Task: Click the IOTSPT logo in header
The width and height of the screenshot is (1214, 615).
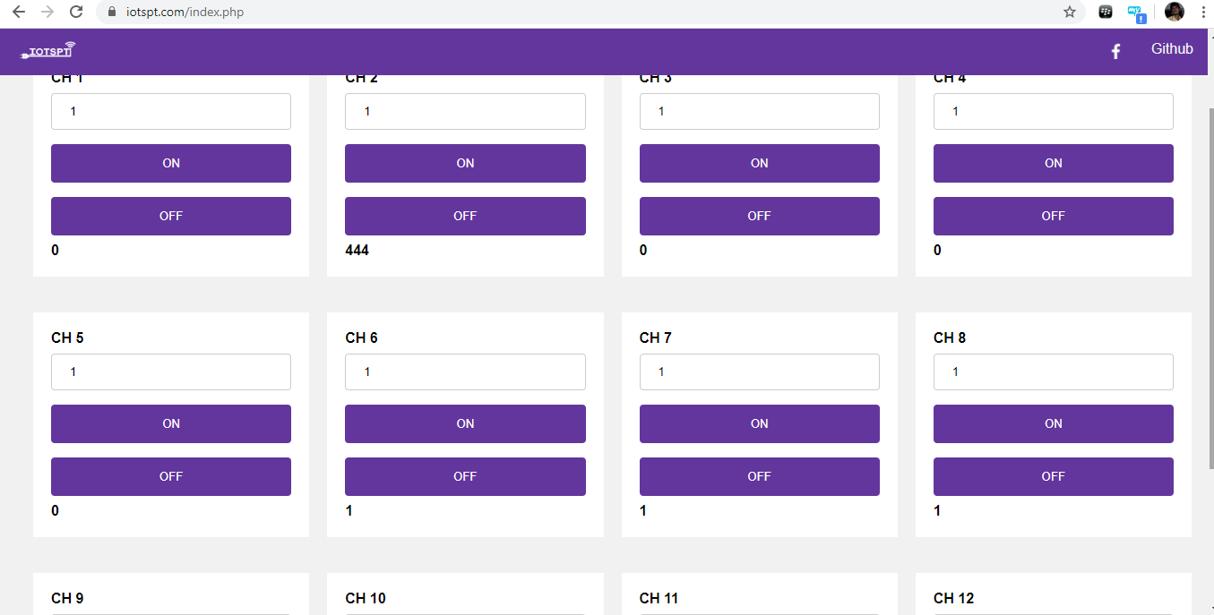Action: tap(48, 51)
